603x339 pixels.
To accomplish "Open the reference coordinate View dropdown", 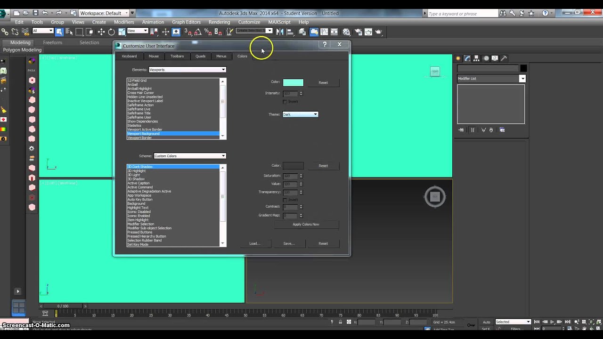I will pos(138,31).
